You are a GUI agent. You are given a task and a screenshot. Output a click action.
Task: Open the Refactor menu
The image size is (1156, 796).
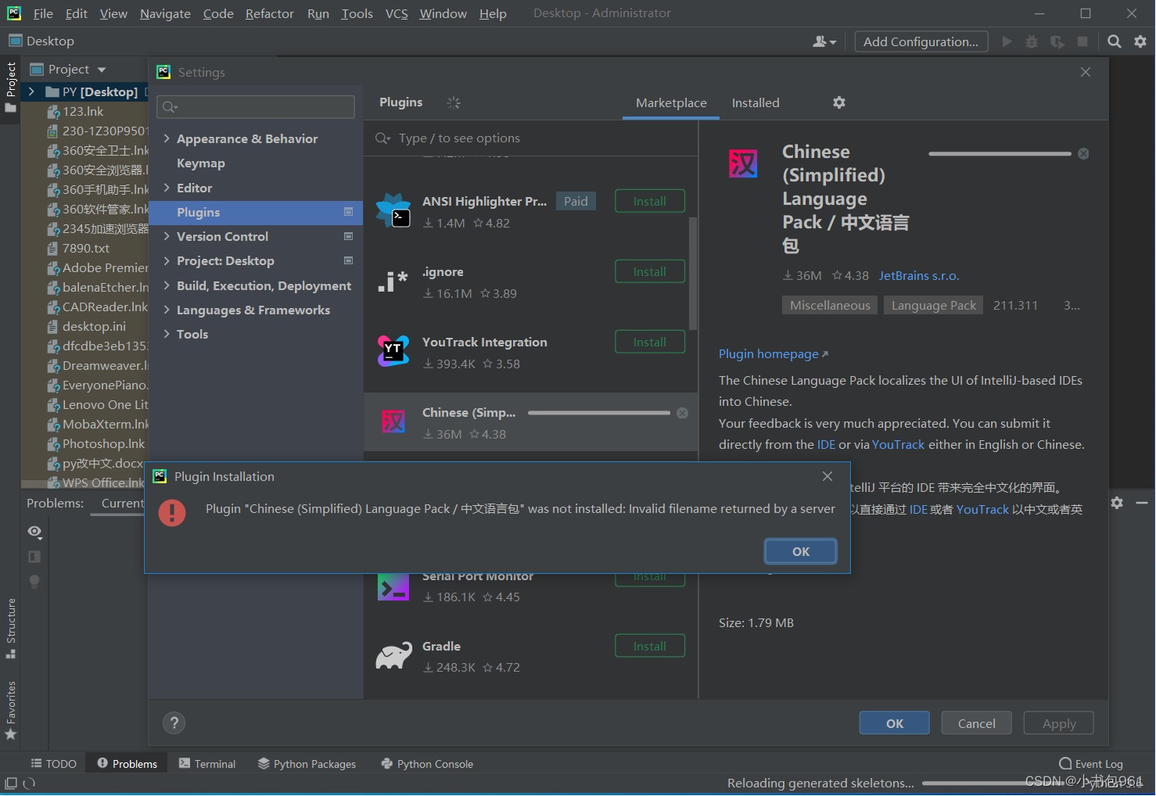tap(270, 13)
